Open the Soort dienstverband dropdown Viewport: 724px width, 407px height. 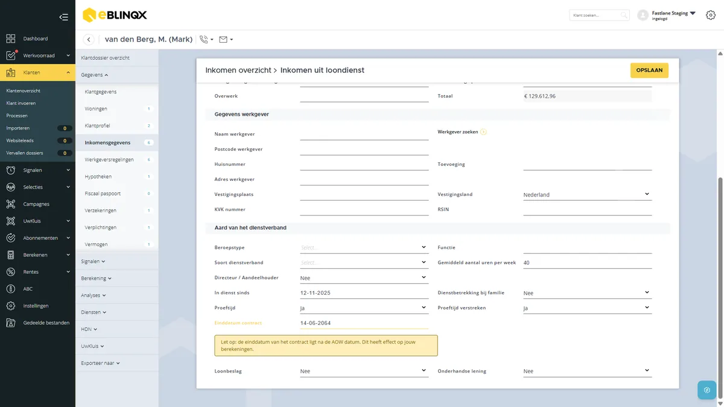coord(364,262)
